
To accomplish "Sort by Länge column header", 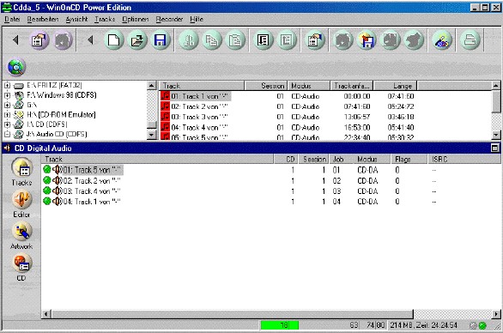I will tap(395, 86).
